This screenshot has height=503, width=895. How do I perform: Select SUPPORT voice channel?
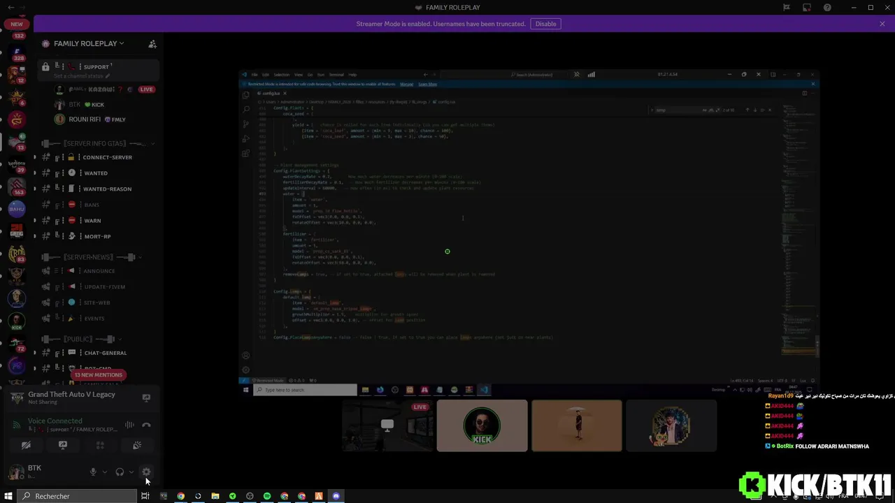click(x=98, y=67)
